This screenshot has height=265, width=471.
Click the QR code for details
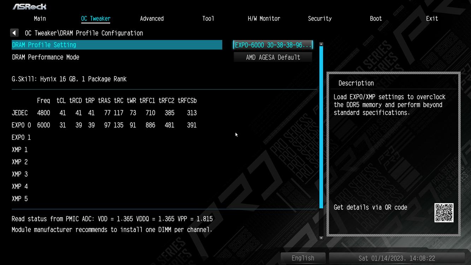(x=444, y=213)
